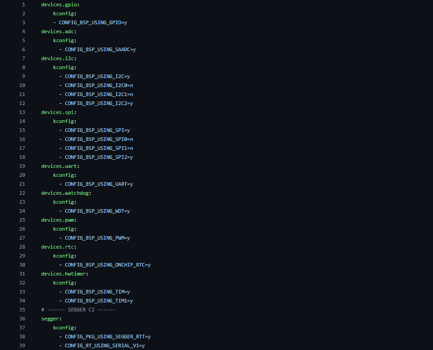Click the devices.spi key

57,113
